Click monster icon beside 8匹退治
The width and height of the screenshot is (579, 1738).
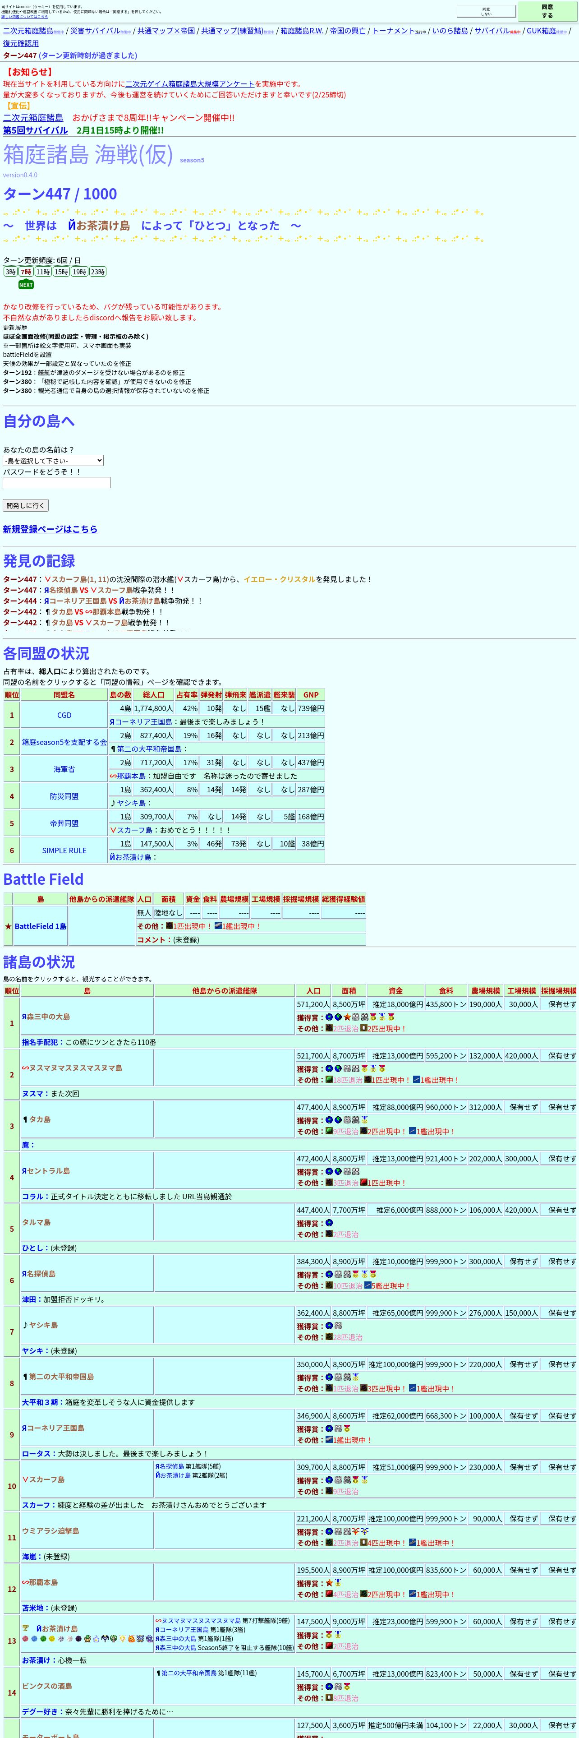329,1698
